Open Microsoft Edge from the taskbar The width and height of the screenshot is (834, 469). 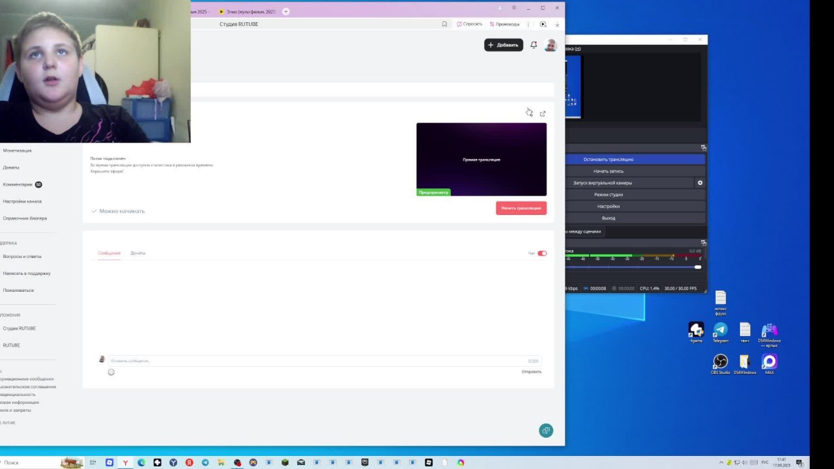[141, 462]
